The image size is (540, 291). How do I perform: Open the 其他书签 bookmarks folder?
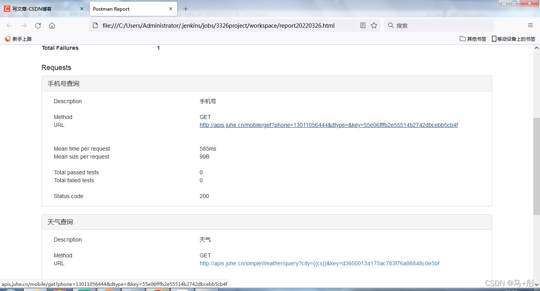(x=473, y=39)
